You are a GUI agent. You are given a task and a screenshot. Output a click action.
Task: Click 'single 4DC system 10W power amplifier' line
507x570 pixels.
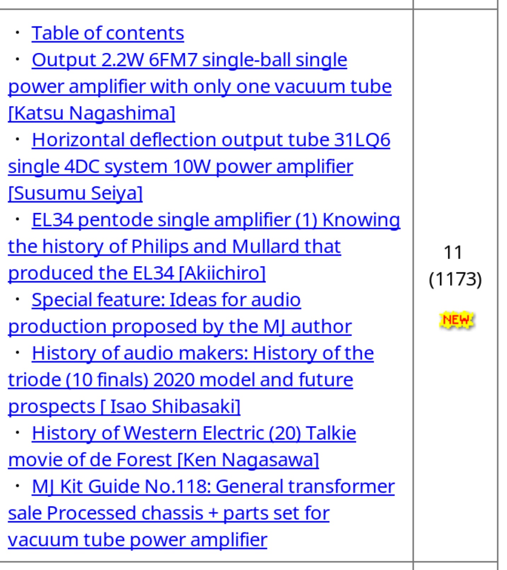pyautogui.click(x=180, y=166)
